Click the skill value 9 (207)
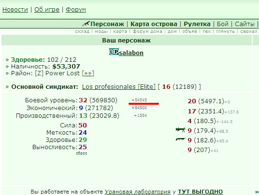The image size is (259, 195). [199, 150]
